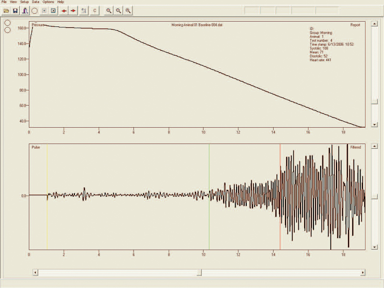384x288 pixels.
Task: Click the Systolic: 108 reading
Action: click(x=319, y=48)
